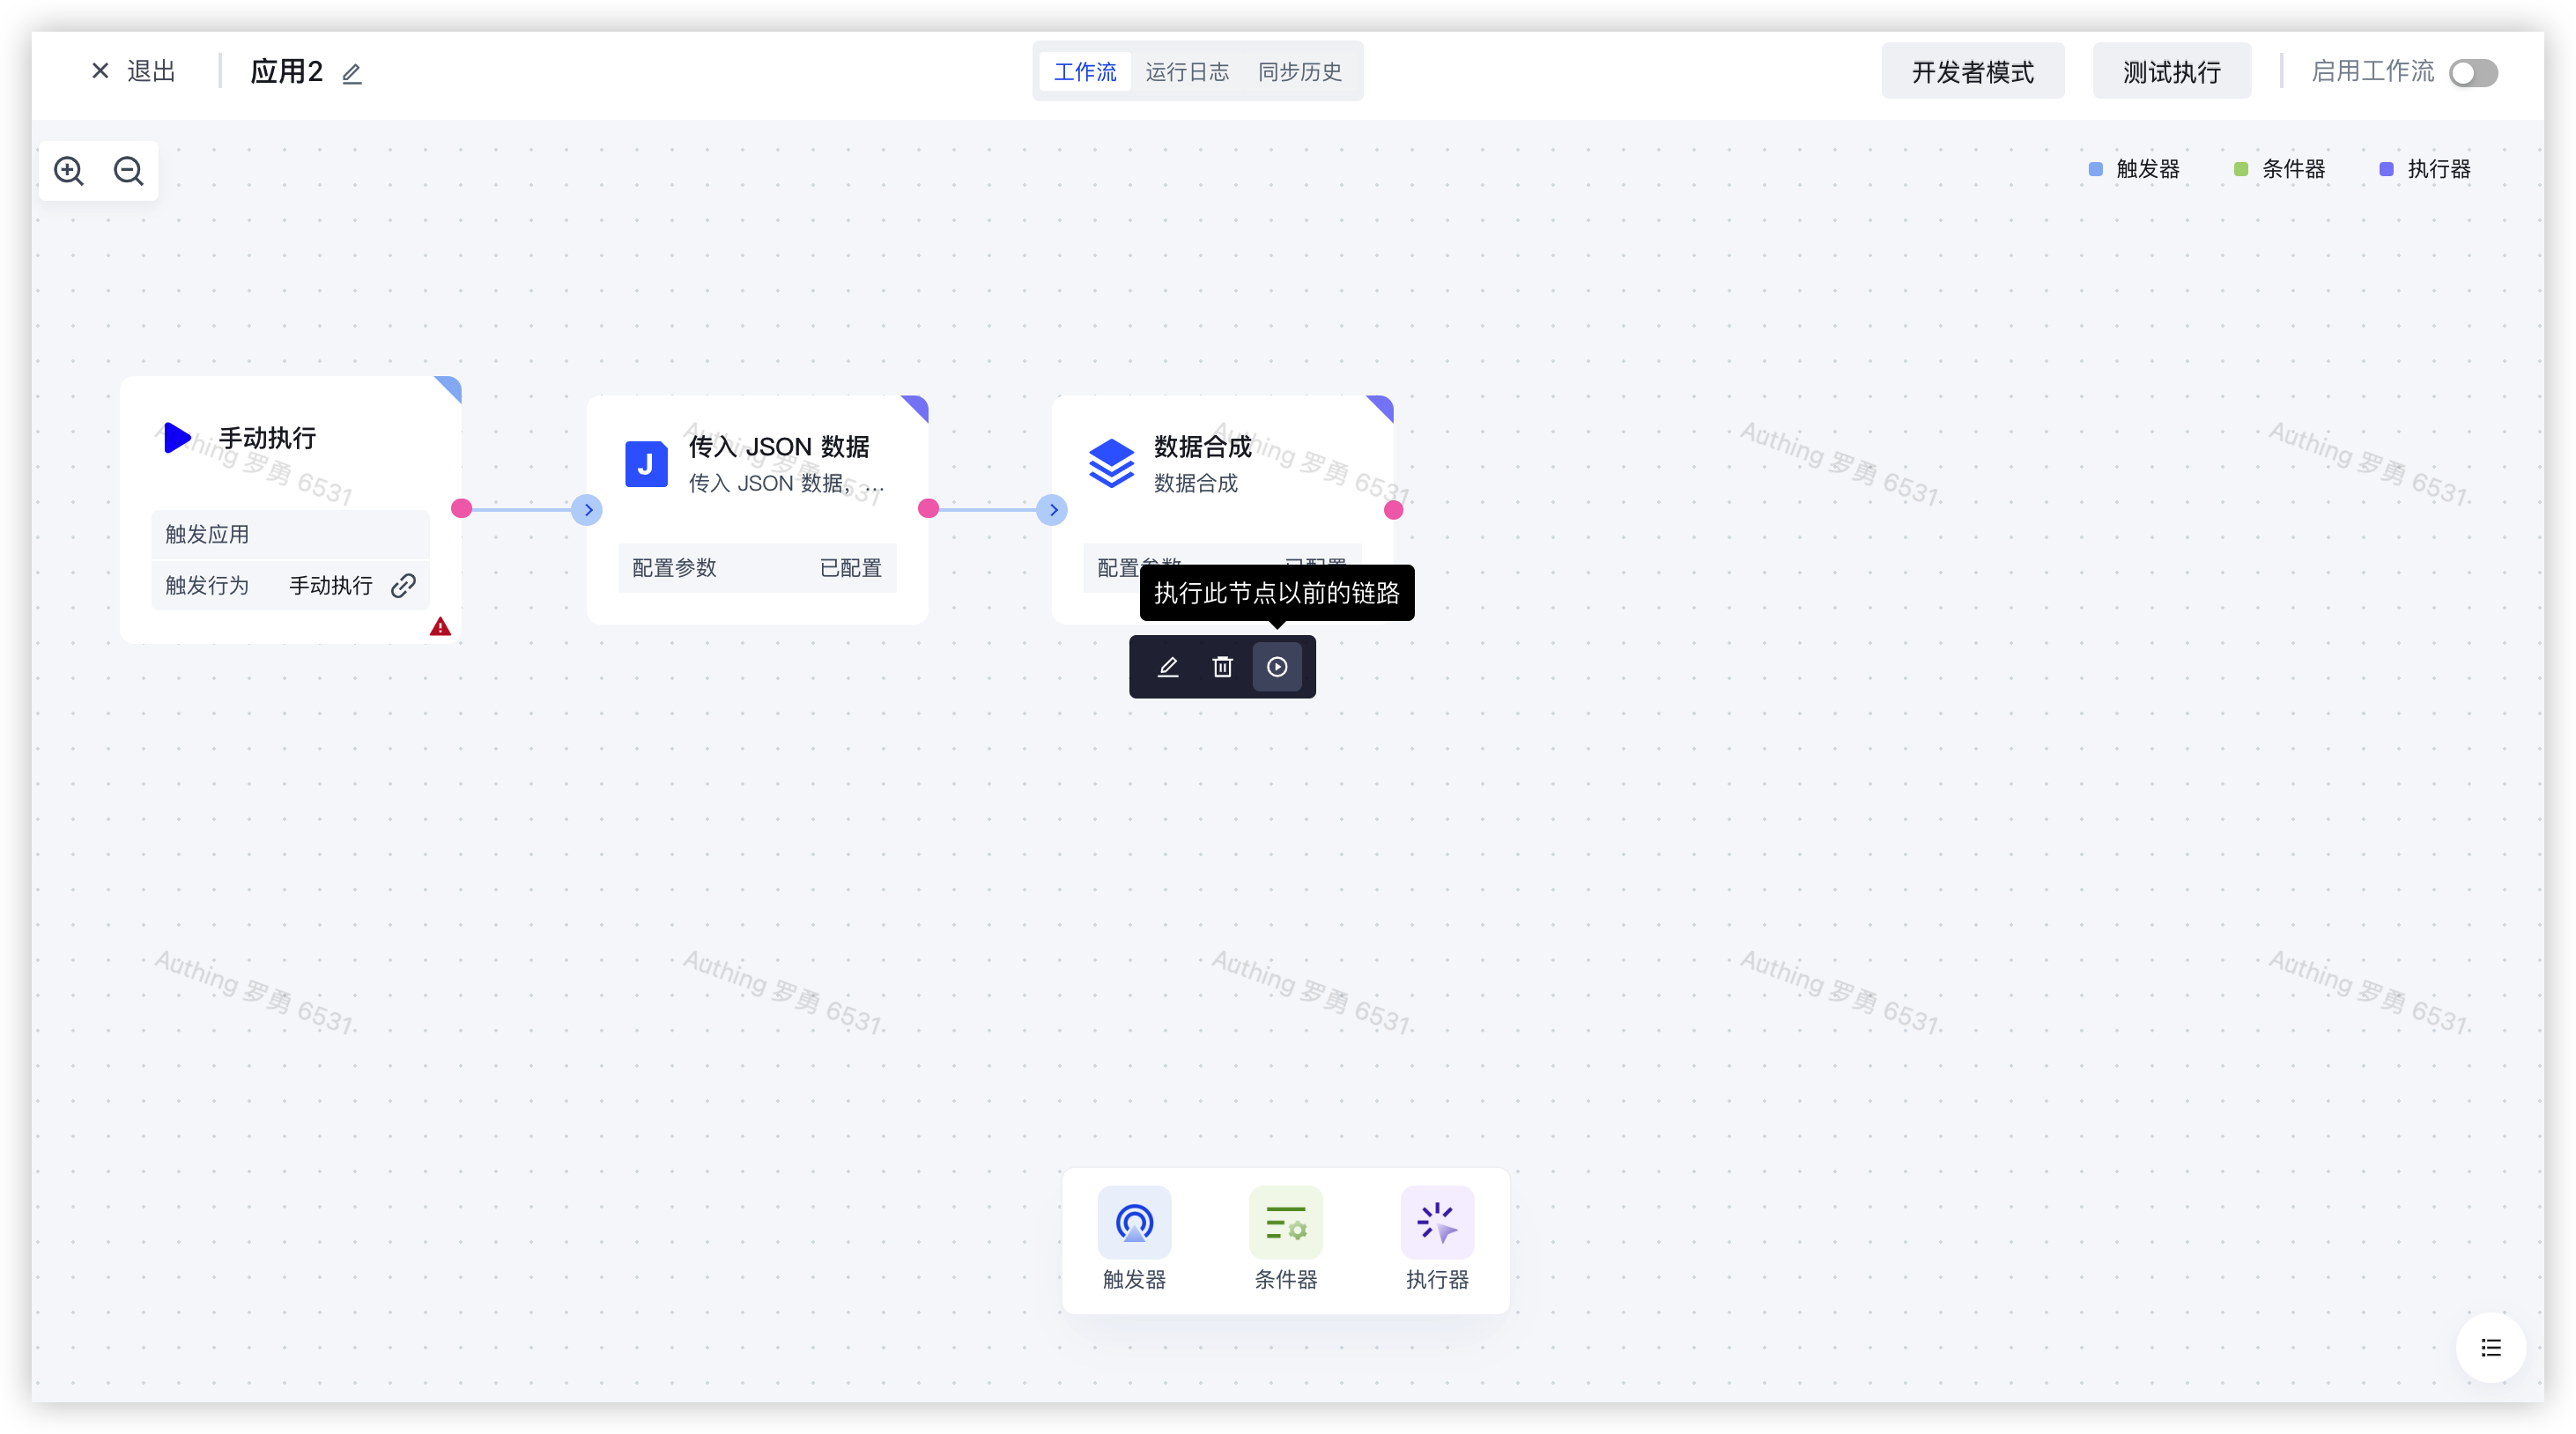The height and width of the screenshot is (1434, 2576).
Task: Click the red warning triangle icon
Action: pos(440,627)
